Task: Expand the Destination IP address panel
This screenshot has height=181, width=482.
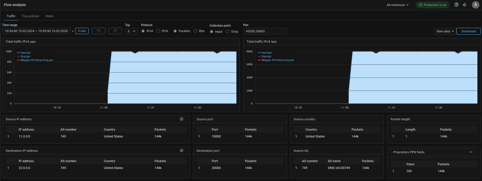Action: (x=182, y=151)
